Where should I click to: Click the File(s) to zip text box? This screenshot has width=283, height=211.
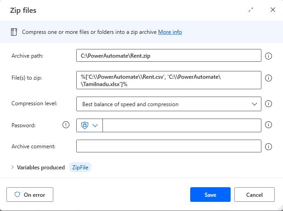169,81
